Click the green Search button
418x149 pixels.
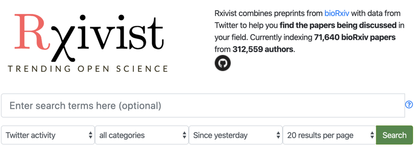[x=394, y=135]
